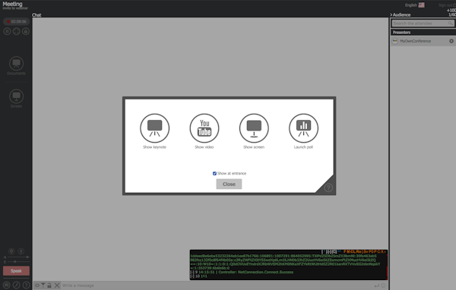The width and height of the screenshot is (456, 290).
Task: Collapse the Audience panel arrow
Action: pos(391,15)
